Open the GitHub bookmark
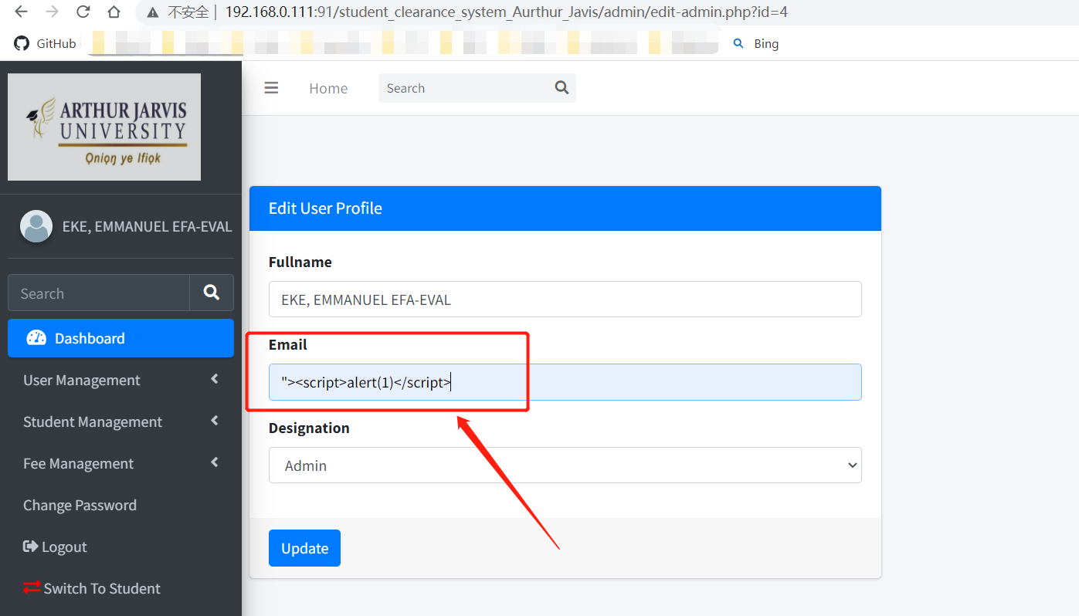1079x616 pixels. (46, 43)
